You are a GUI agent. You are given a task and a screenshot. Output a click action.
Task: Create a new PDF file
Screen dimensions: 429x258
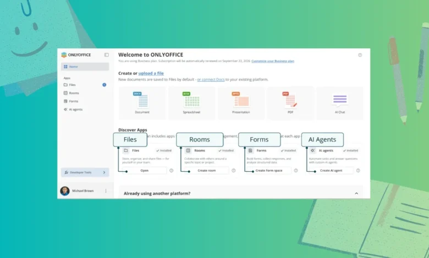tap(290, 103)
